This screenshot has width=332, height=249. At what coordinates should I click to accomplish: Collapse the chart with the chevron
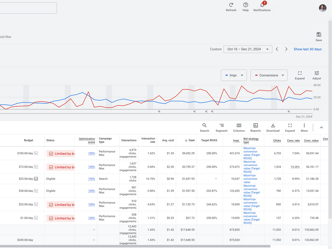pos(321,127)
